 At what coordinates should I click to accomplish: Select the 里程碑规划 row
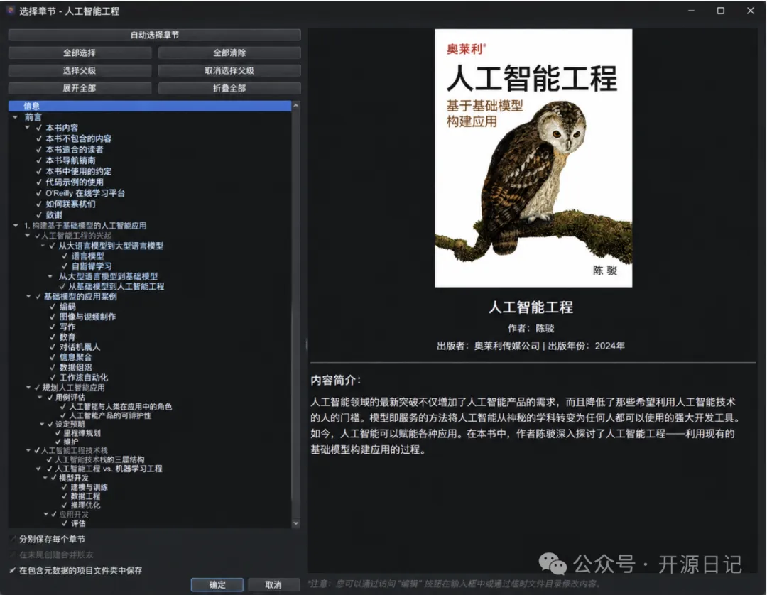pyautogui.click(x=82, y=433)
